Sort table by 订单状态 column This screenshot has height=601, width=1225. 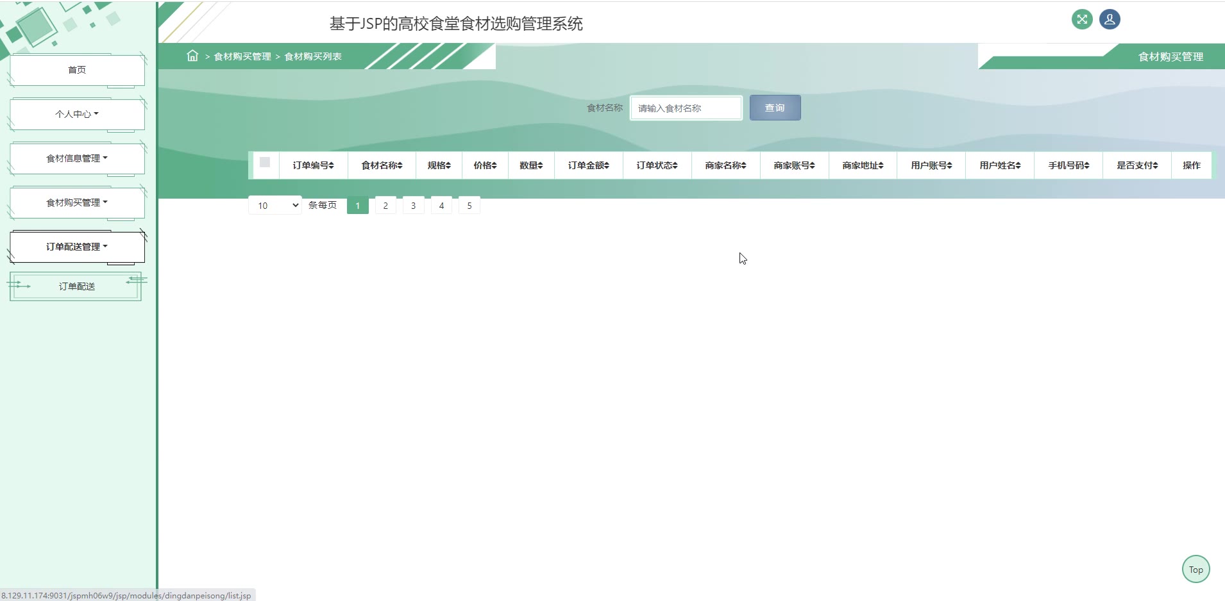point(657,165)
